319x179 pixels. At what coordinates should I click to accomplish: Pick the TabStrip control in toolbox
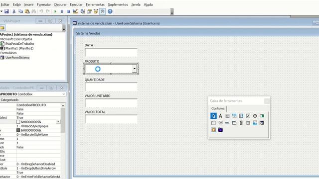[227, 123]
